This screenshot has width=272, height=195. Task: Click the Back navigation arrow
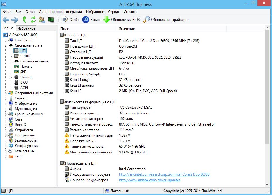pos(6,20)
